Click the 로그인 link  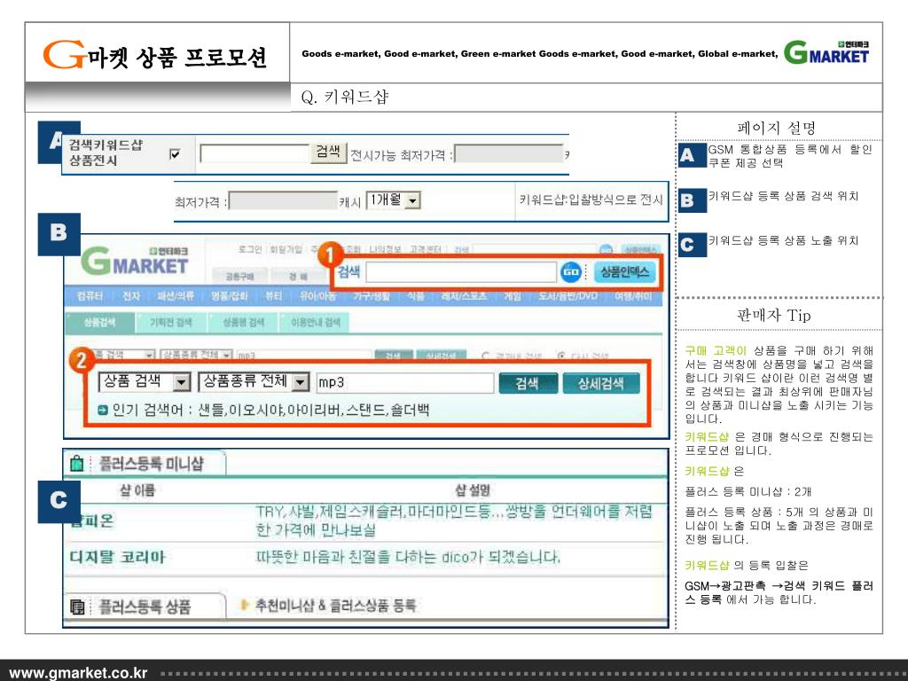250,249
